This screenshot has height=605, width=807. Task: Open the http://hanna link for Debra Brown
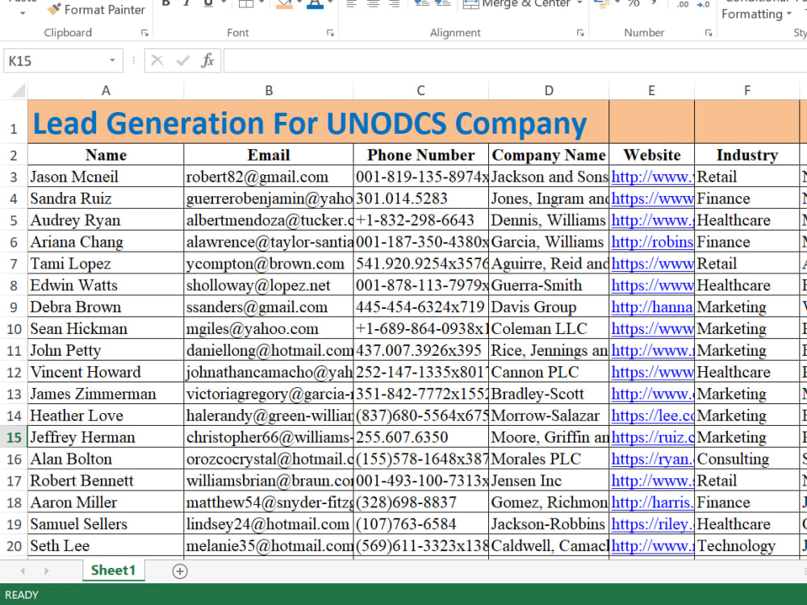point(652,307)
